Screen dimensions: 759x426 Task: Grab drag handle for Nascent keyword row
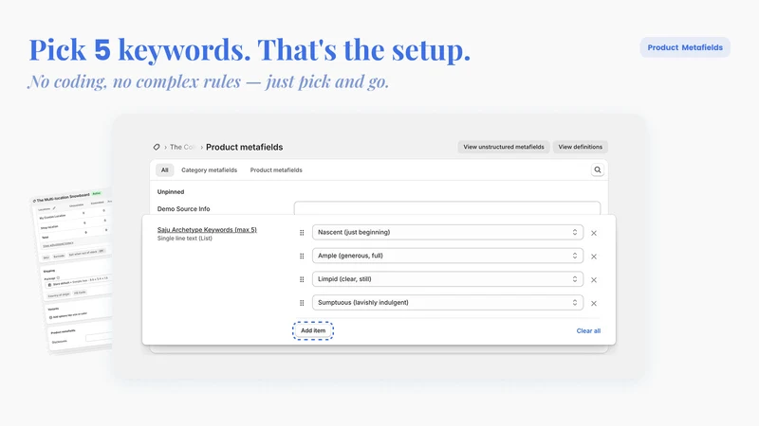pyautogui.click(x=302, y=233)
